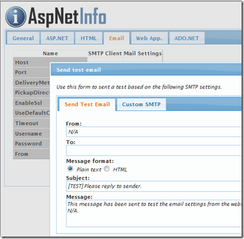Click the Password row label
This screenshot has width=244, height=239.
click(28, 144)
